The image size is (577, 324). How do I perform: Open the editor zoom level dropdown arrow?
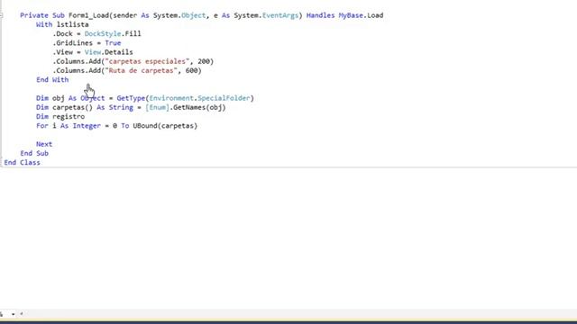13,314
